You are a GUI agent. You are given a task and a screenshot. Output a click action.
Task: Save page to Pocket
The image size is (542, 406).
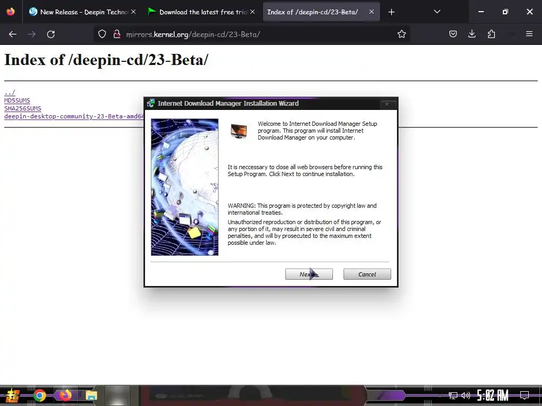coord(453,34)
